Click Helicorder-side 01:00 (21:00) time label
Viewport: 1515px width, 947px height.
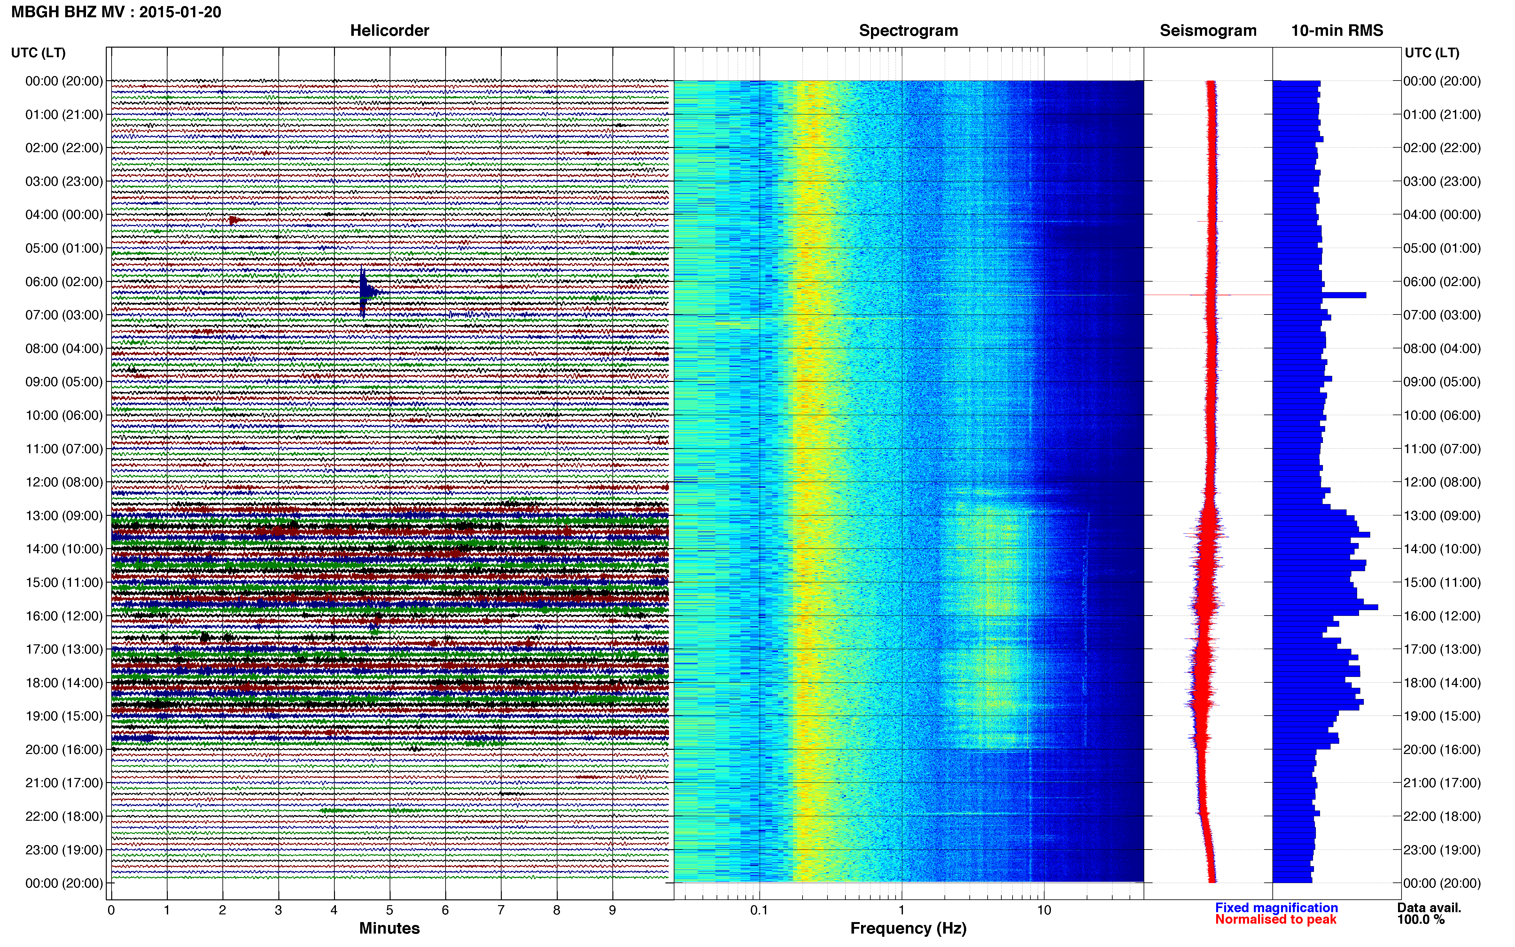64,115
